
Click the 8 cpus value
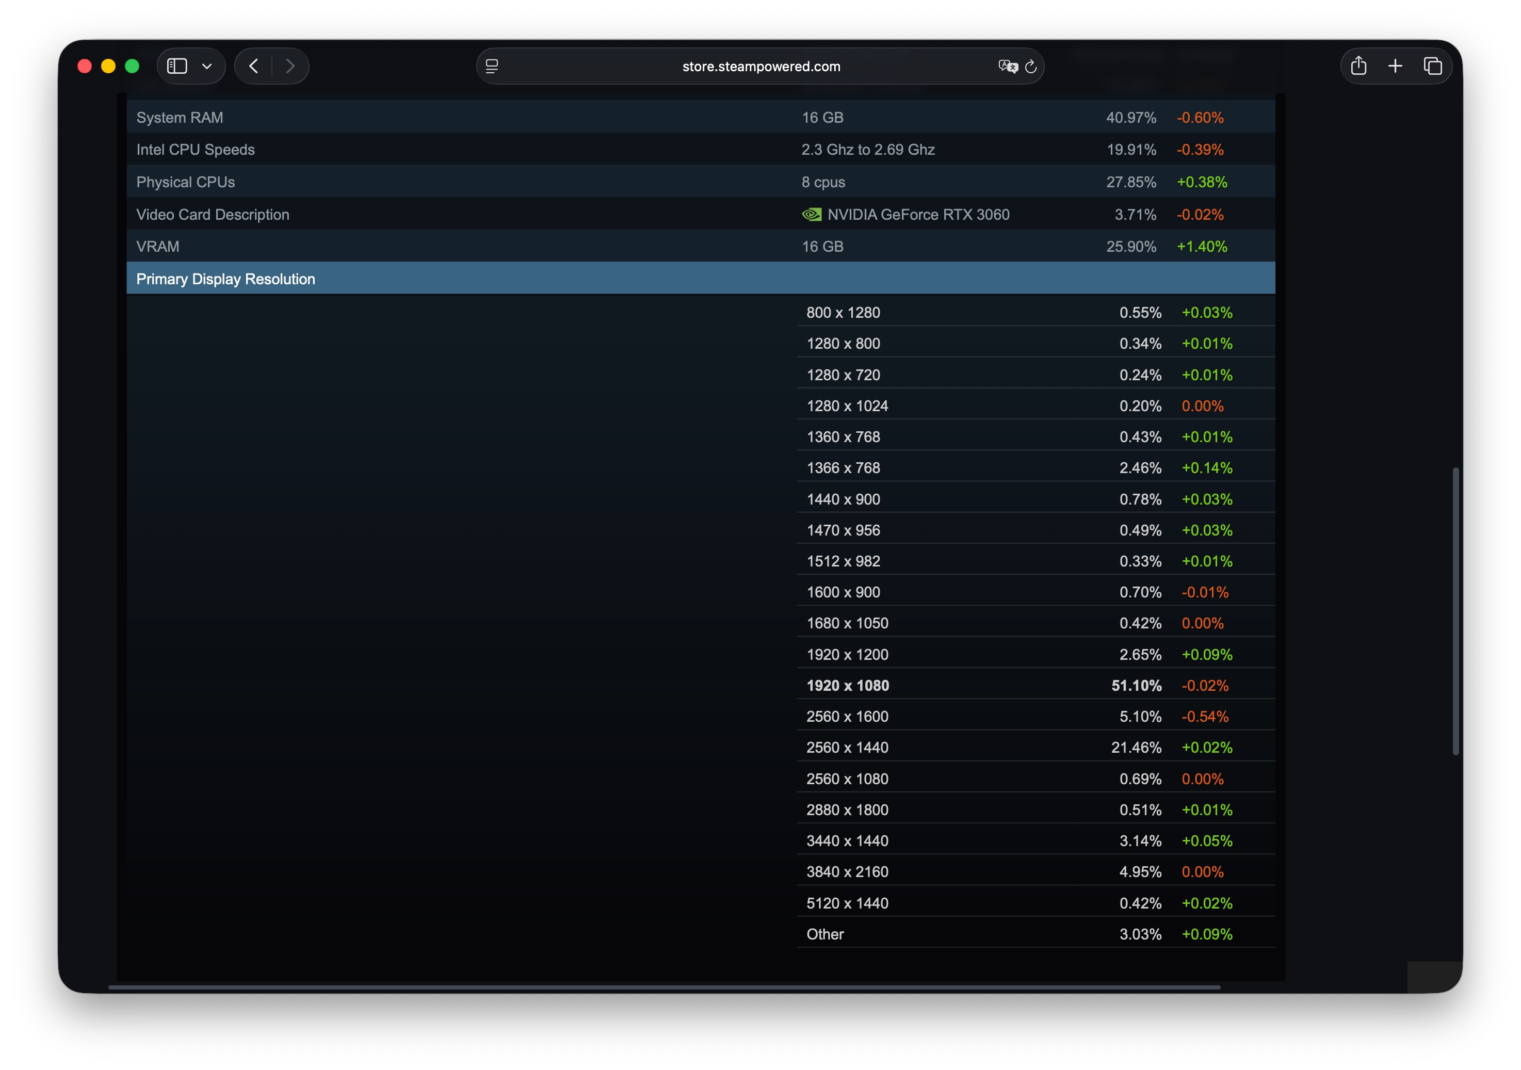[x=823, y=182]
